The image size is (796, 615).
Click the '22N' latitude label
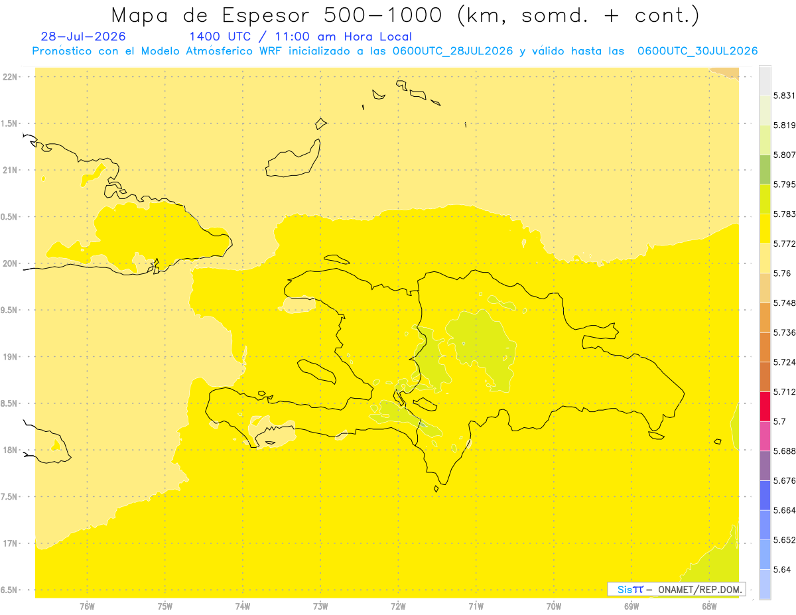pyautogui.click(x=11, y=76)
